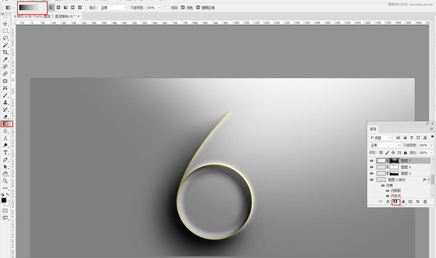The width and height of the screenshot is (436, 258).
Task: Uncheck the 透明区域 transparency checkbox
Action: 198,8
